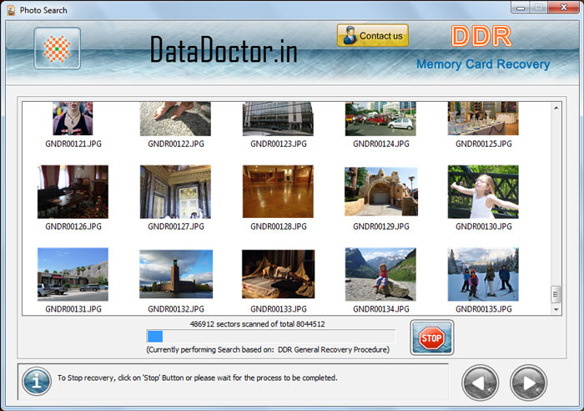This screenshot has height=411, width=584.
Task: Select the ornate hall photo GNDR00127.JPG
Action: tap(175, 191)
